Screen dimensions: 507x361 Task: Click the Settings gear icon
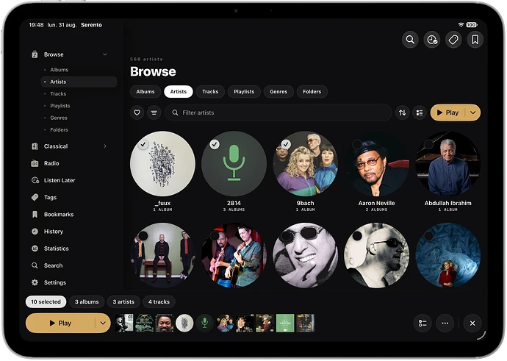click(35, 282)
